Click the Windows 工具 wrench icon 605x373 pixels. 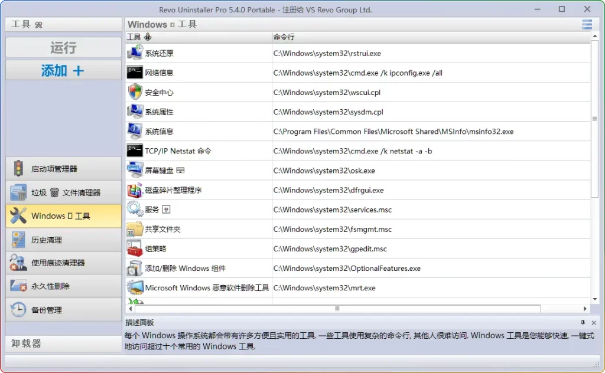point(18,216)
